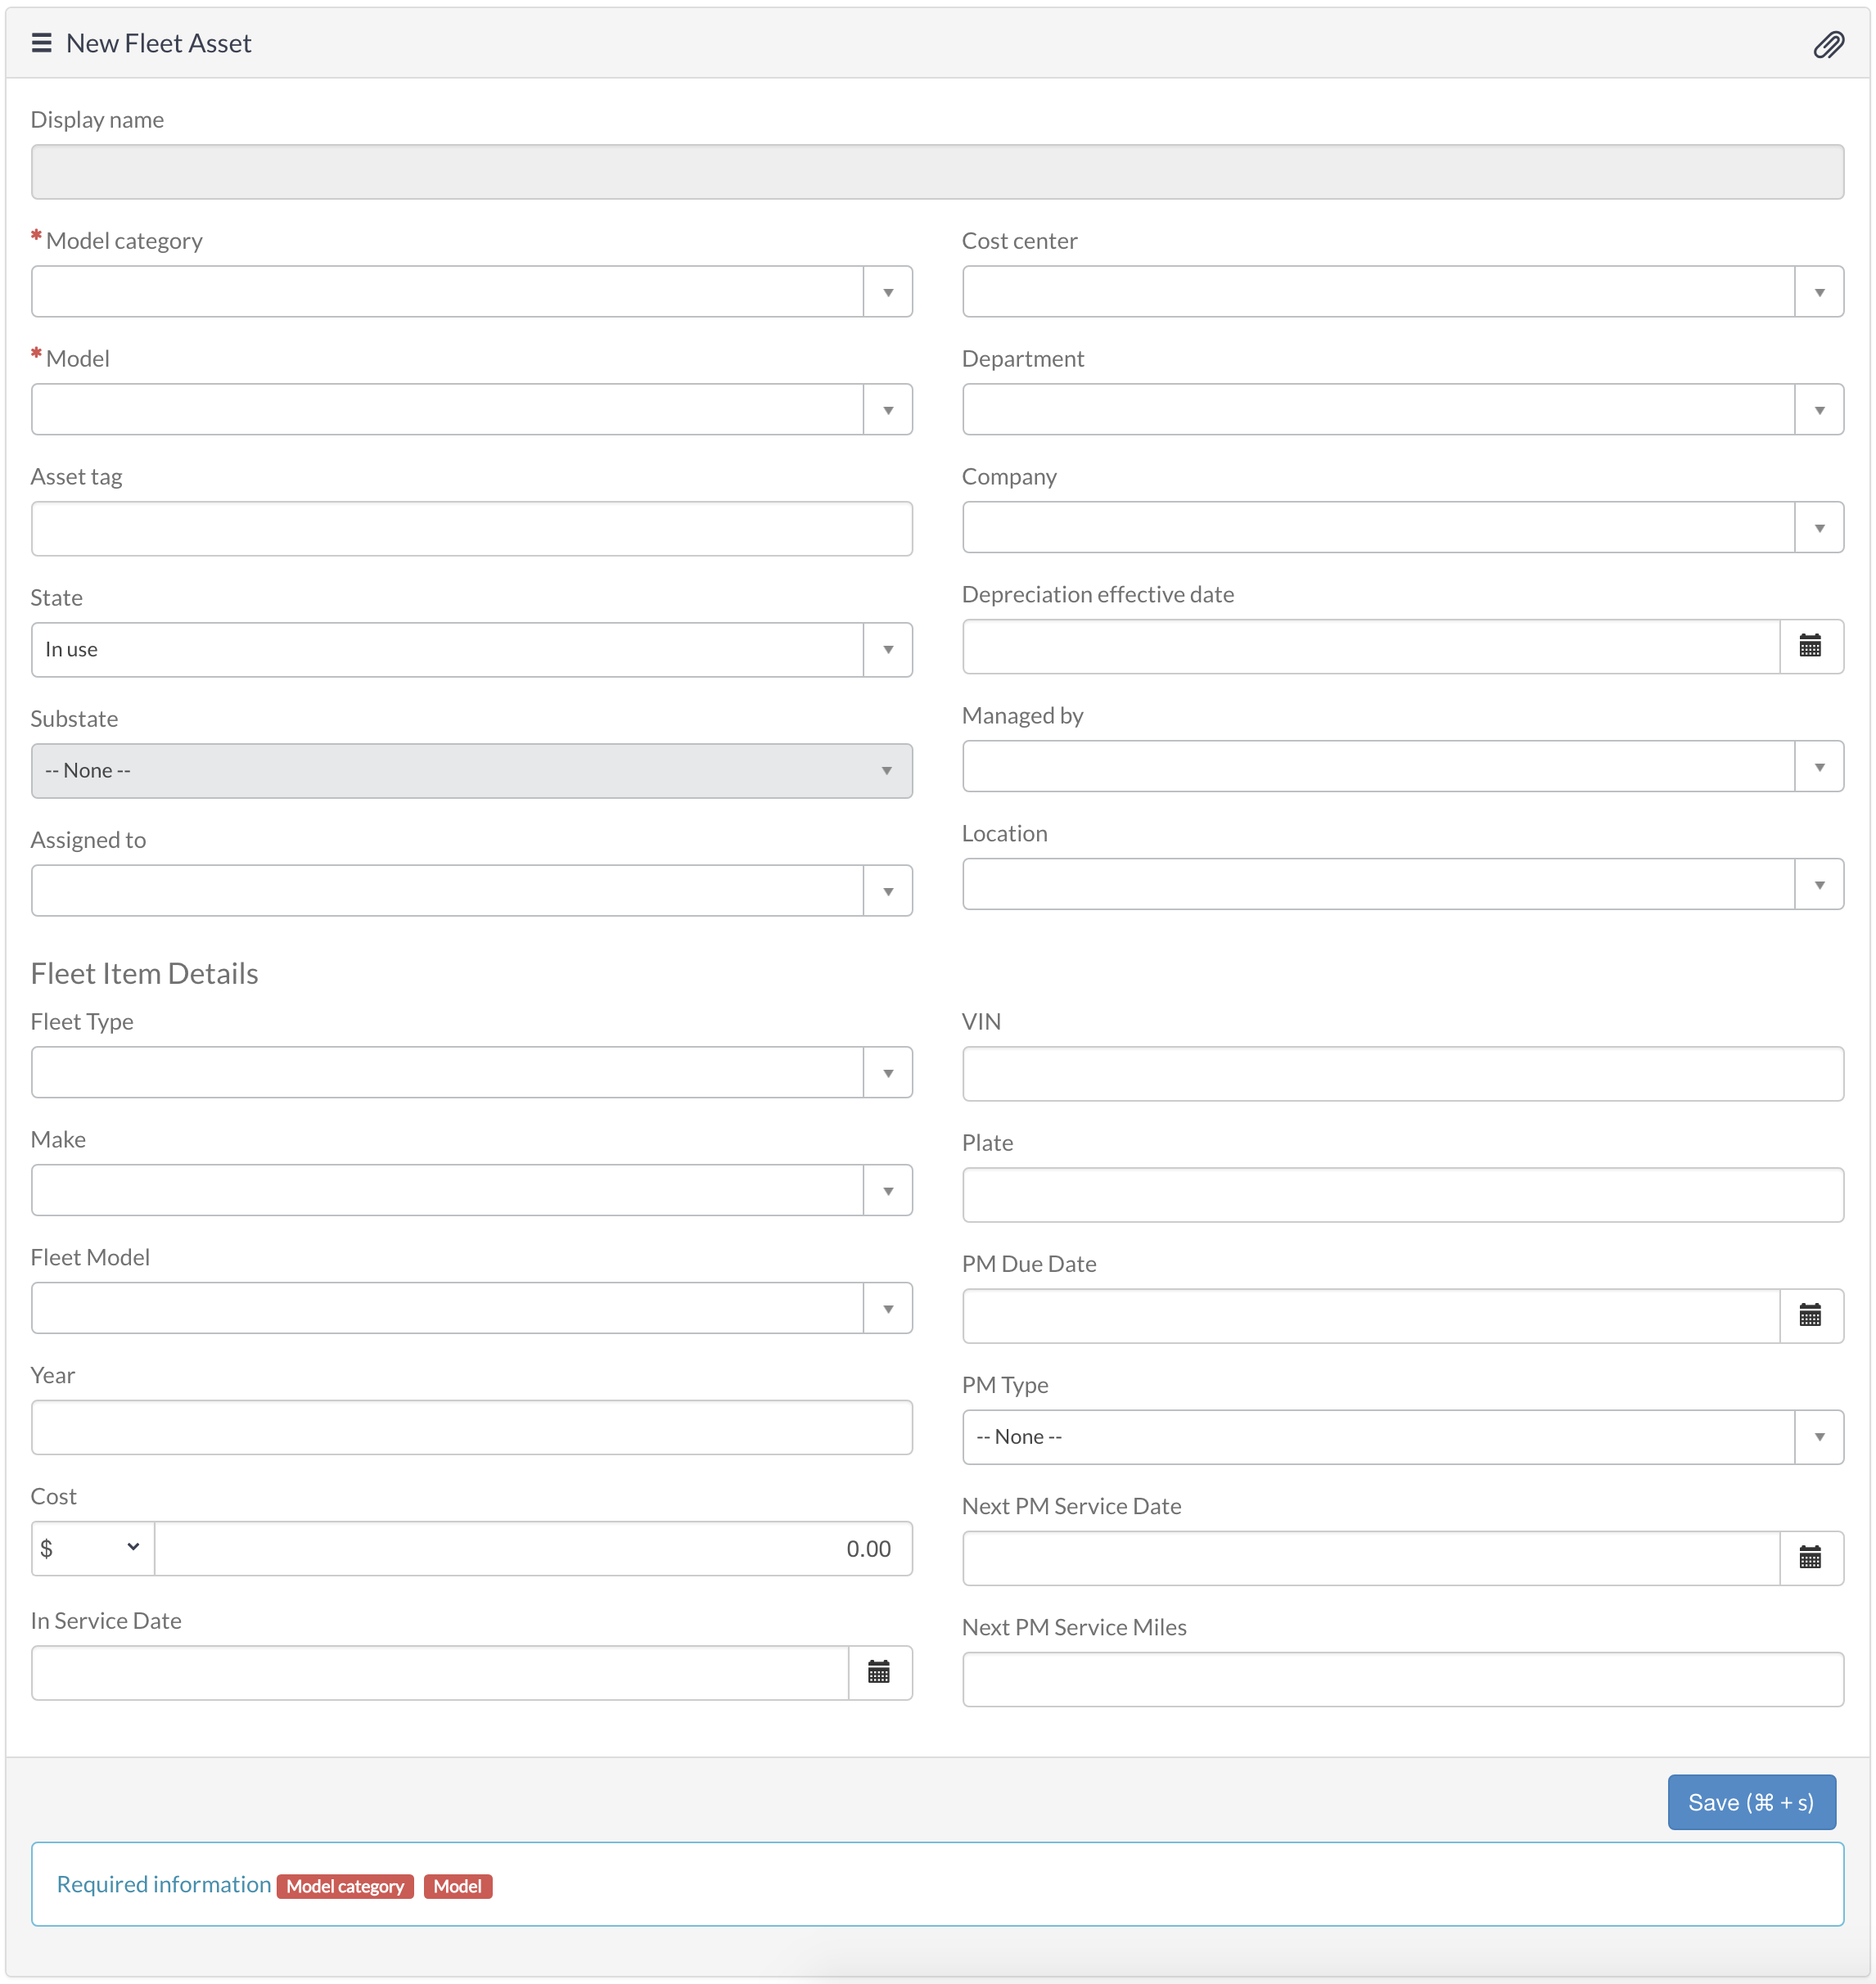Expand the Model category dropdown arrow
1876x1984 pixels.
point(888,292)
